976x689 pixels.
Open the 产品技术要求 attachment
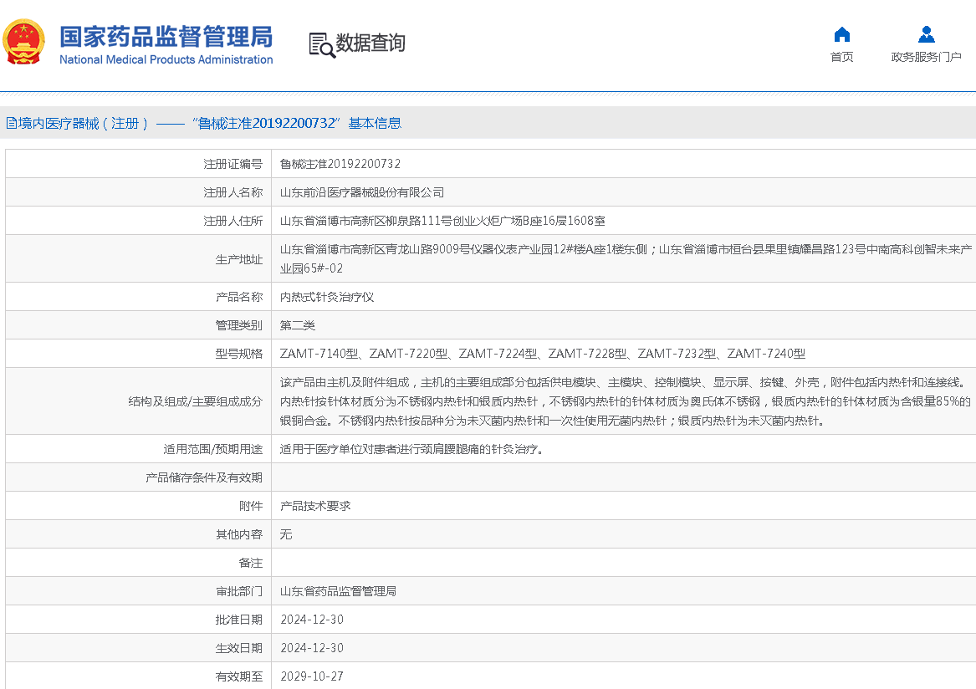(315, 506)
